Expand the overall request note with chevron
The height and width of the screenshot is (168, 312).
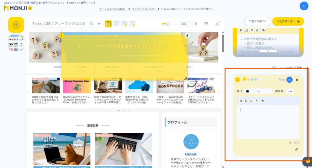pyautogui.click(x=268, y=51)
